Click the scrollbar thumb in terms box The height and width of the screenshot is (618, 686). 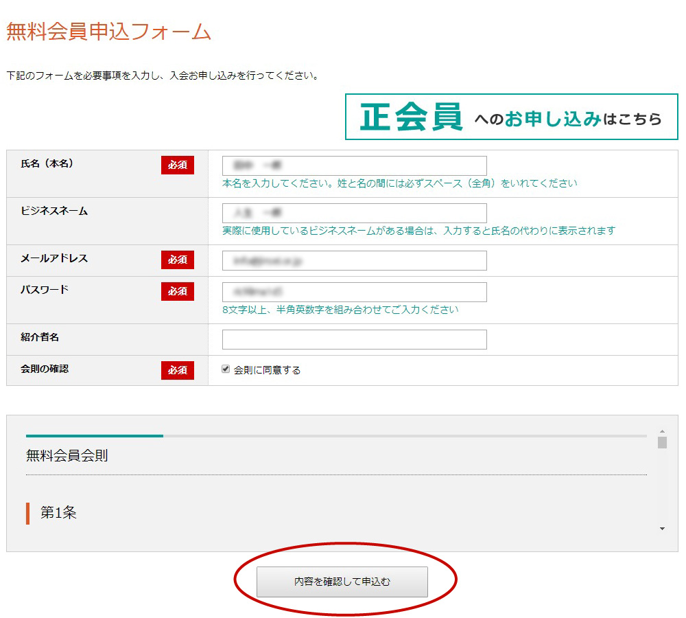662,442
